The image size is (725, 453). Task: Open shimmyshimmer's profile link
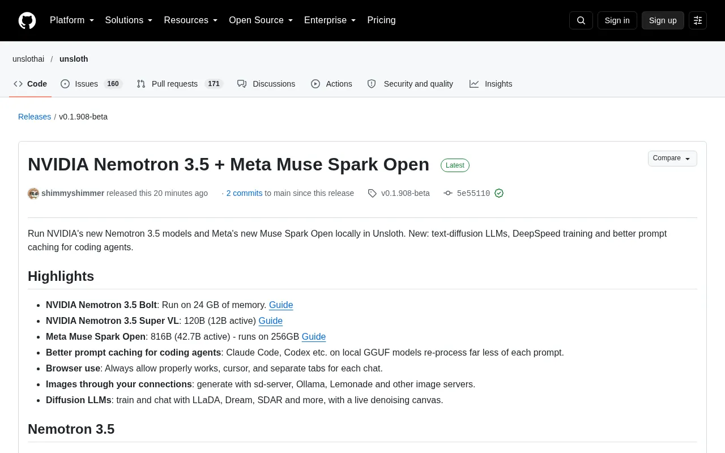72,193
